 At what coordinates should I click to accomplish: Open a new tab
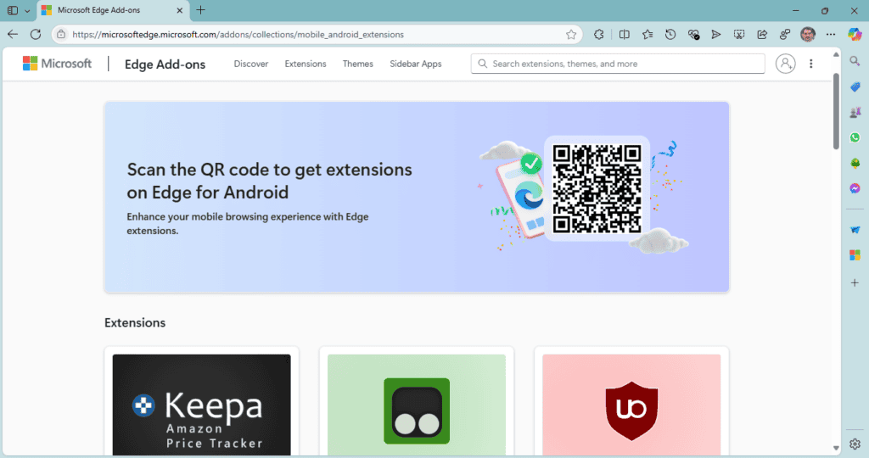pos(200,10)
